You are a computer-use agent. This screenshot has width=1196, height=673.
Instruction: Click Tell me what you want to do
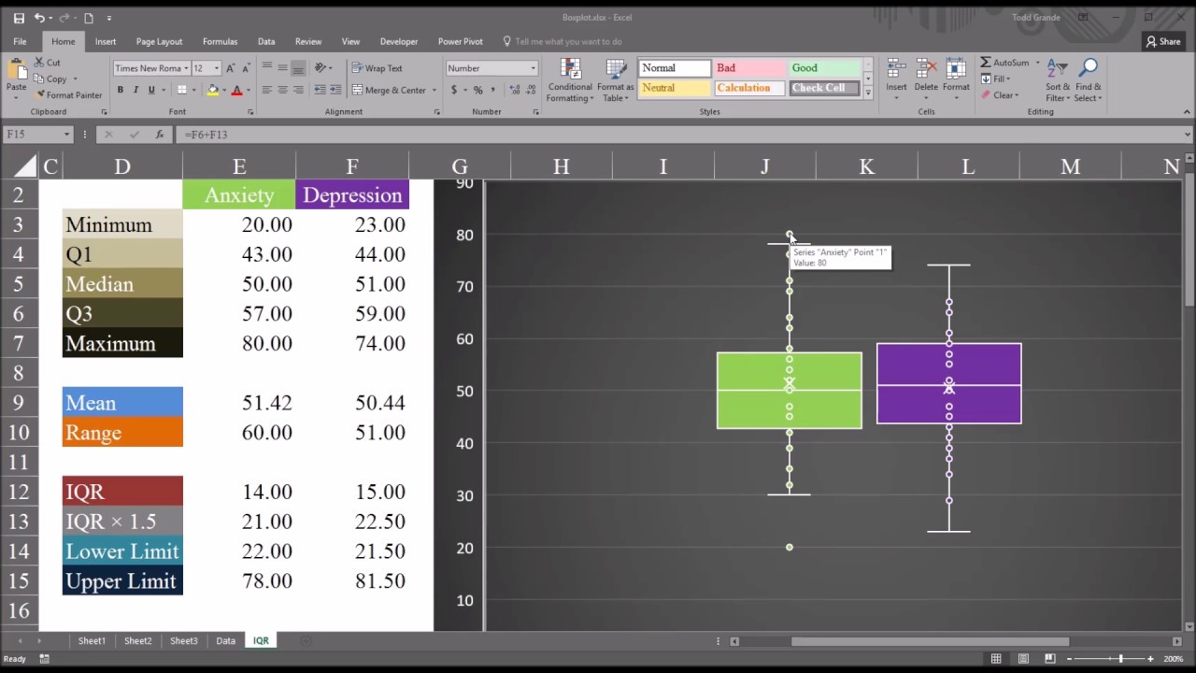(x=562, y=41)
